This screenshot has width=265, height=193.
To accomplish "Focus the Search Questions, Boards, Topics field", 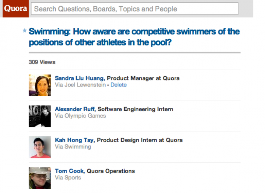I will point(135,8).
